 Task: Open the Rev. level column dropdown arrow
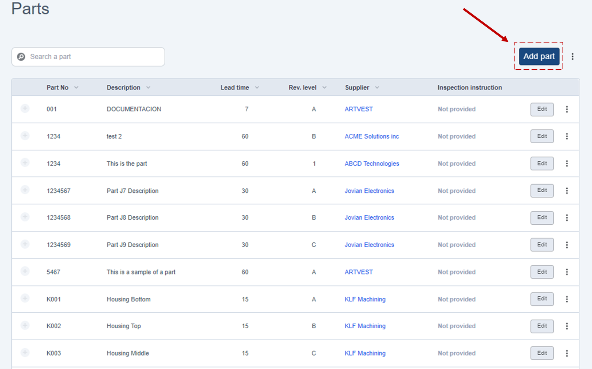coord(324,88)
